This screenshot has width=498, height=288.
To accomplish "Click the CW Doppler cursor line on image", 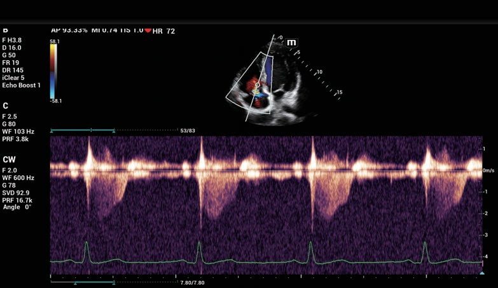I will point(260,78).
